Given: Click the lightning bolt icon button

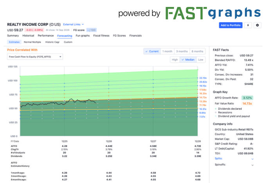Looking at the screenshot, I should coord(248,25).
